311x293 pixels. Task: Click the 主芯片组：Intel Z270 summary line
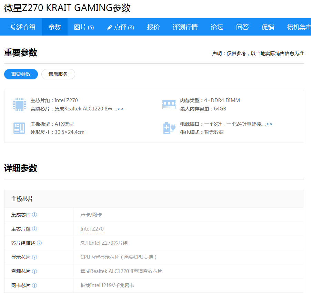[54, 100]
